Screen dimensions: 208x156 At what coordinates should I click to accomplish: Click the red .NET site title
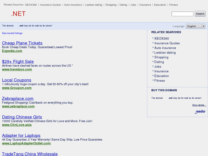pos(18,14)
